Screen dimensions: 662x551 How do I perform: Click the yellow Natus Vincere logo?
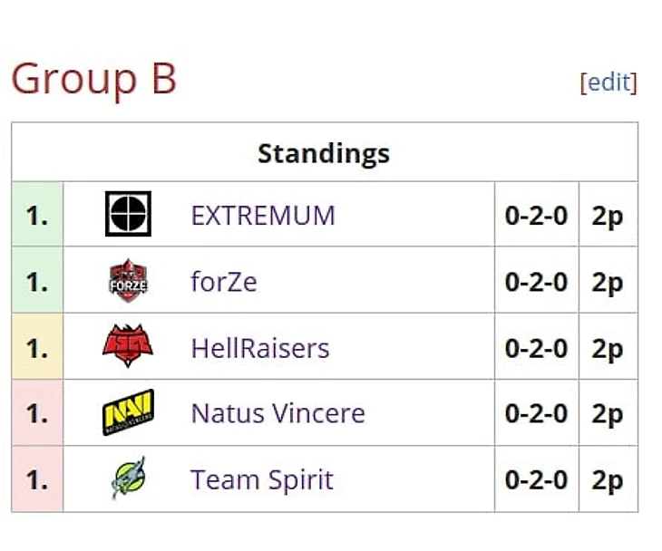tap(128, 413)
